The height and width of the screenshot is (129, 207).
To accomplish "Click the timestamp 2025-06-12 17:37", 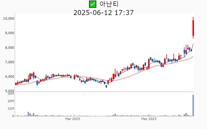I will [x=103, y=13].
